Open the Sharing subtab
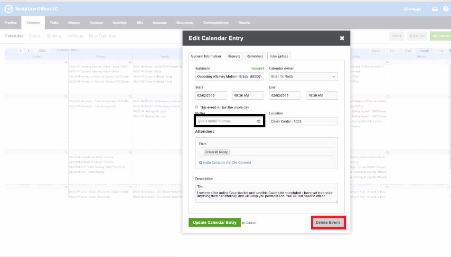Screen dimensions: 451x257 [x=54, y=36]
